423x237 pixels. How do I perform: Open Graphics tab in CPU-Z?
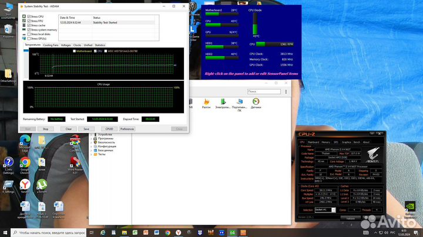point(346,142)
